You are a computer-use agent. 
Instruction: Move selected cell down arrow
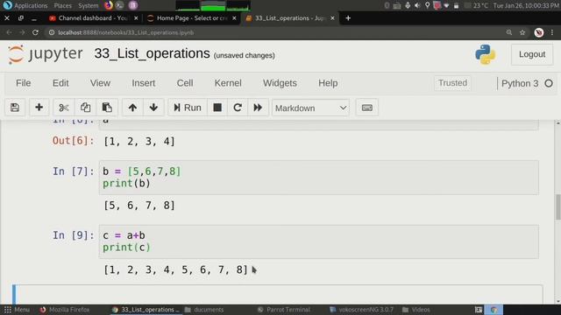coord(153,108)
